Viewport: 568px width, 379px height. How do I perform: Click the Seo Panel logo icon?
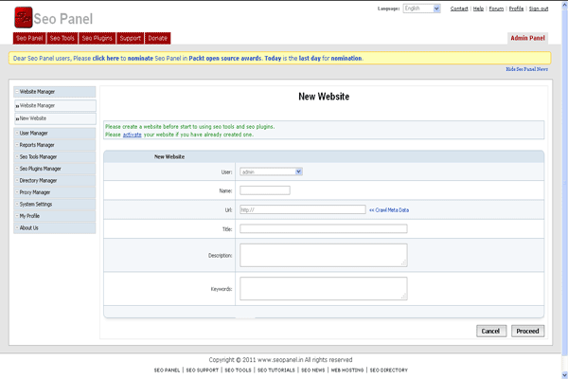click(23, 17)
